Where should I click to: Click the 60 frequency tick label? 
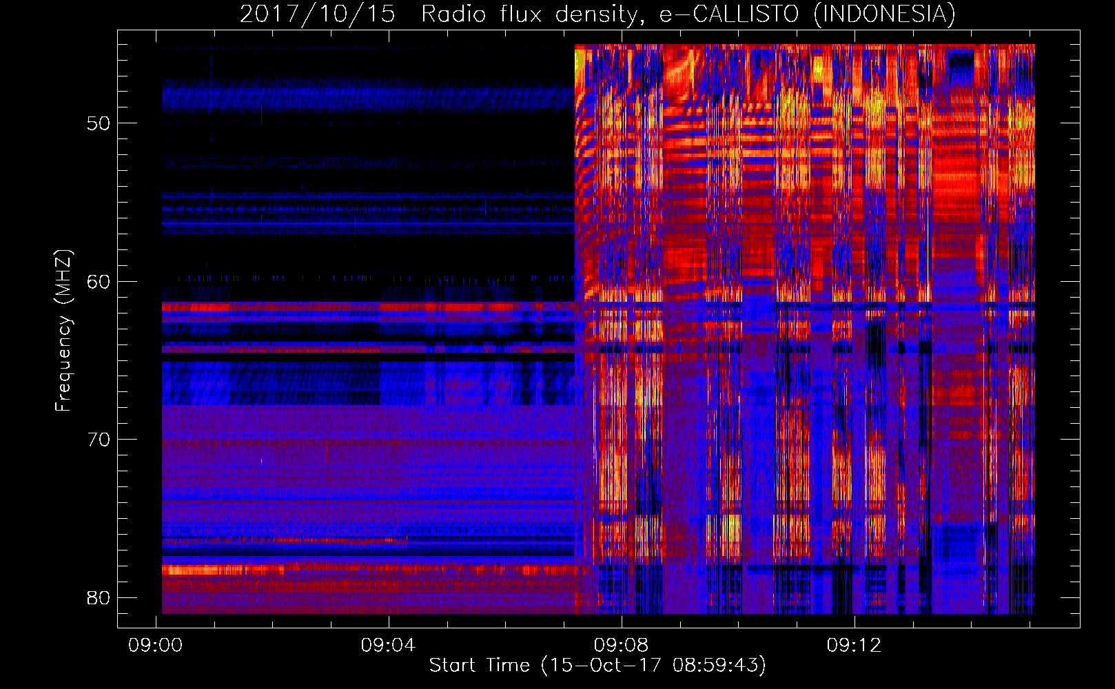(99, 282)
